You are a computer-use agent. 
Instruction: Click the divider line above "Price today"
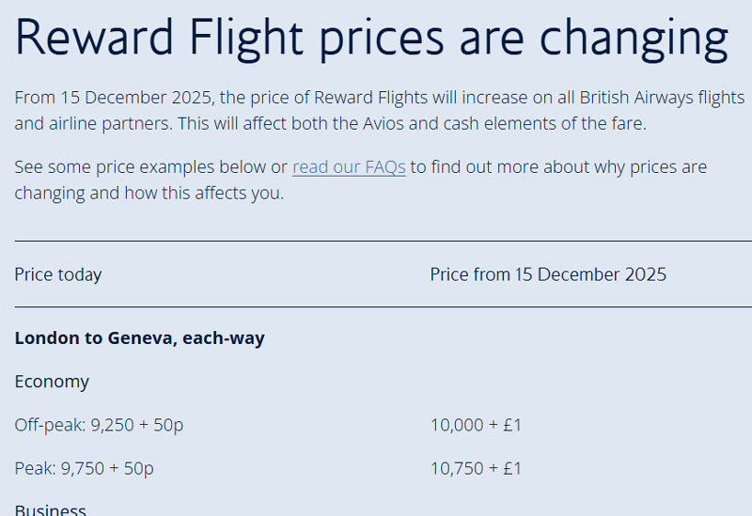(x=376, y=242)
